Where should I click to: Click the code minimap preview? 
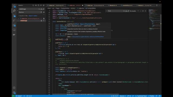tap(154, 20)
